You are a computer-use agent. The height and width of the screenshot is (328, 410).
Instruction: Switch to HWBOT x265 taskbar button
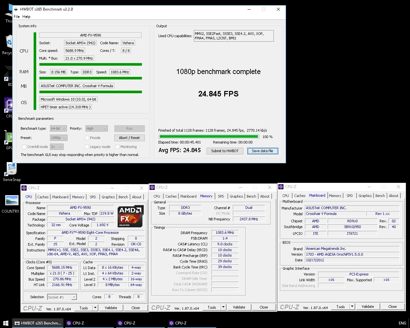(x=38, y=323)
